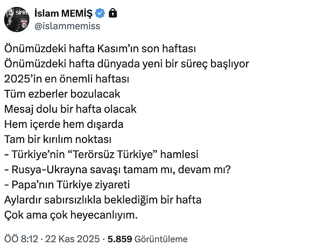Click the text "Tüm ezberler bozulacak"
This screenshot has width=323, height=250.
pos(62,94)
